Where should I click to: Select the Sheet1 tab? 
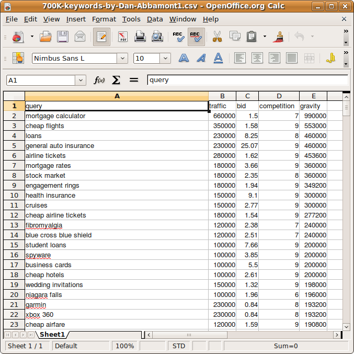click(52, 334)
